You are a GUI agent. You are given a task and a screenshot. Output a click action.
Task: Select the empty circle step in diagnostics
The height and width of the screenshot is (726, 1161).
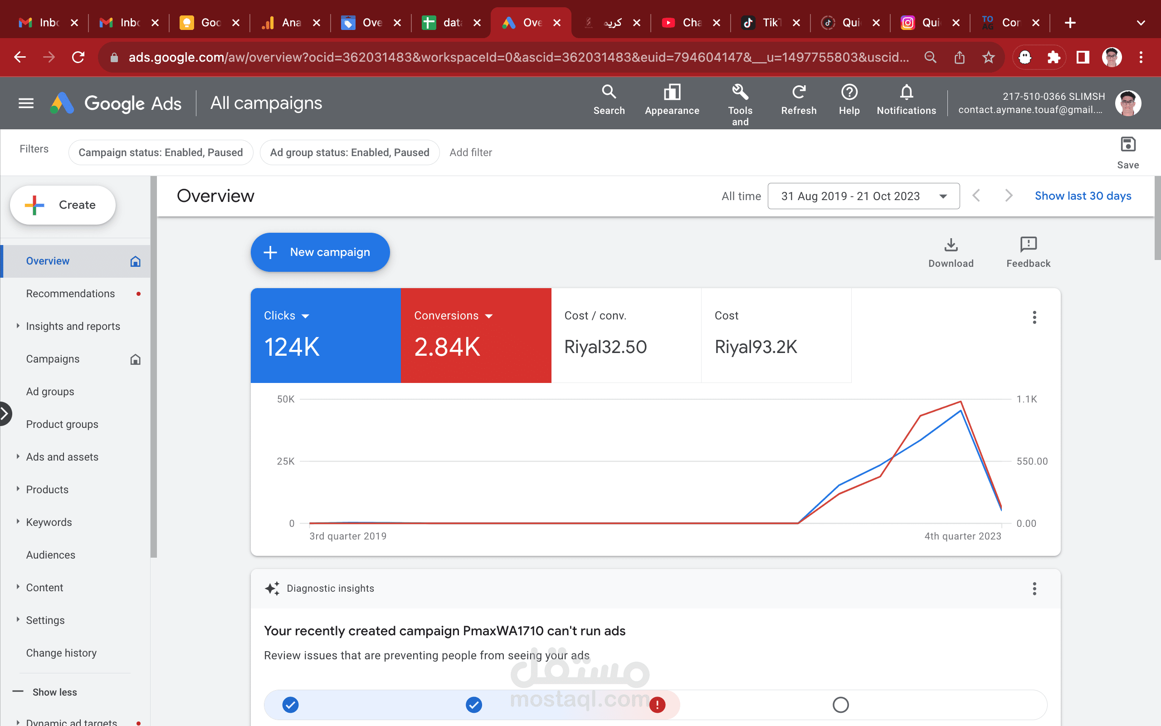(840, 704)
